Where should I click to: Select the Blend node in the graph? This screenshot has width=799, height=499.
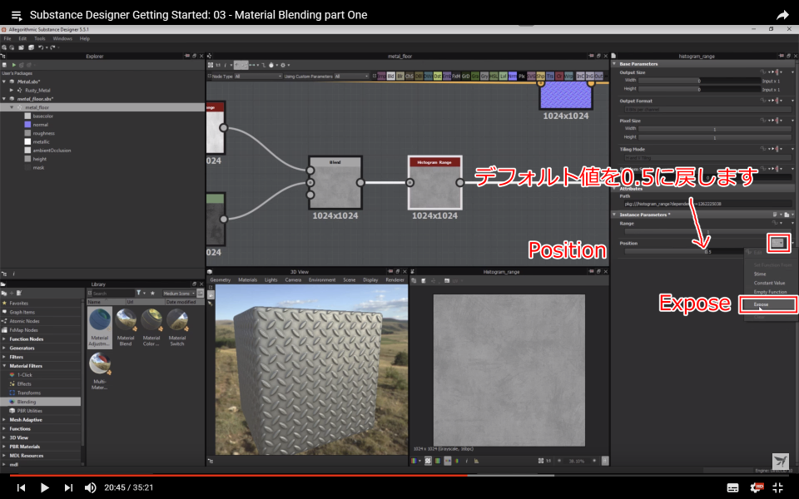click(335, 182)
